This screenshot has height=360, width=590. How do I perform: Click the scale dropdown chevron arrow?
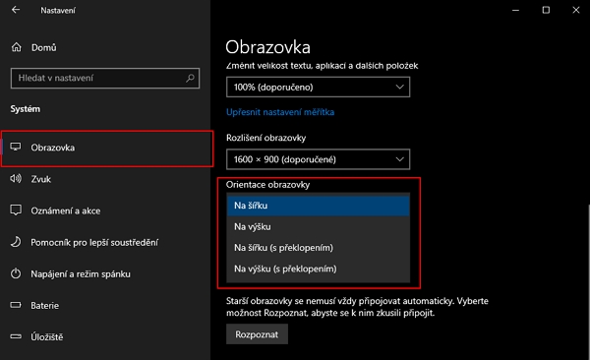click(399, 87)
